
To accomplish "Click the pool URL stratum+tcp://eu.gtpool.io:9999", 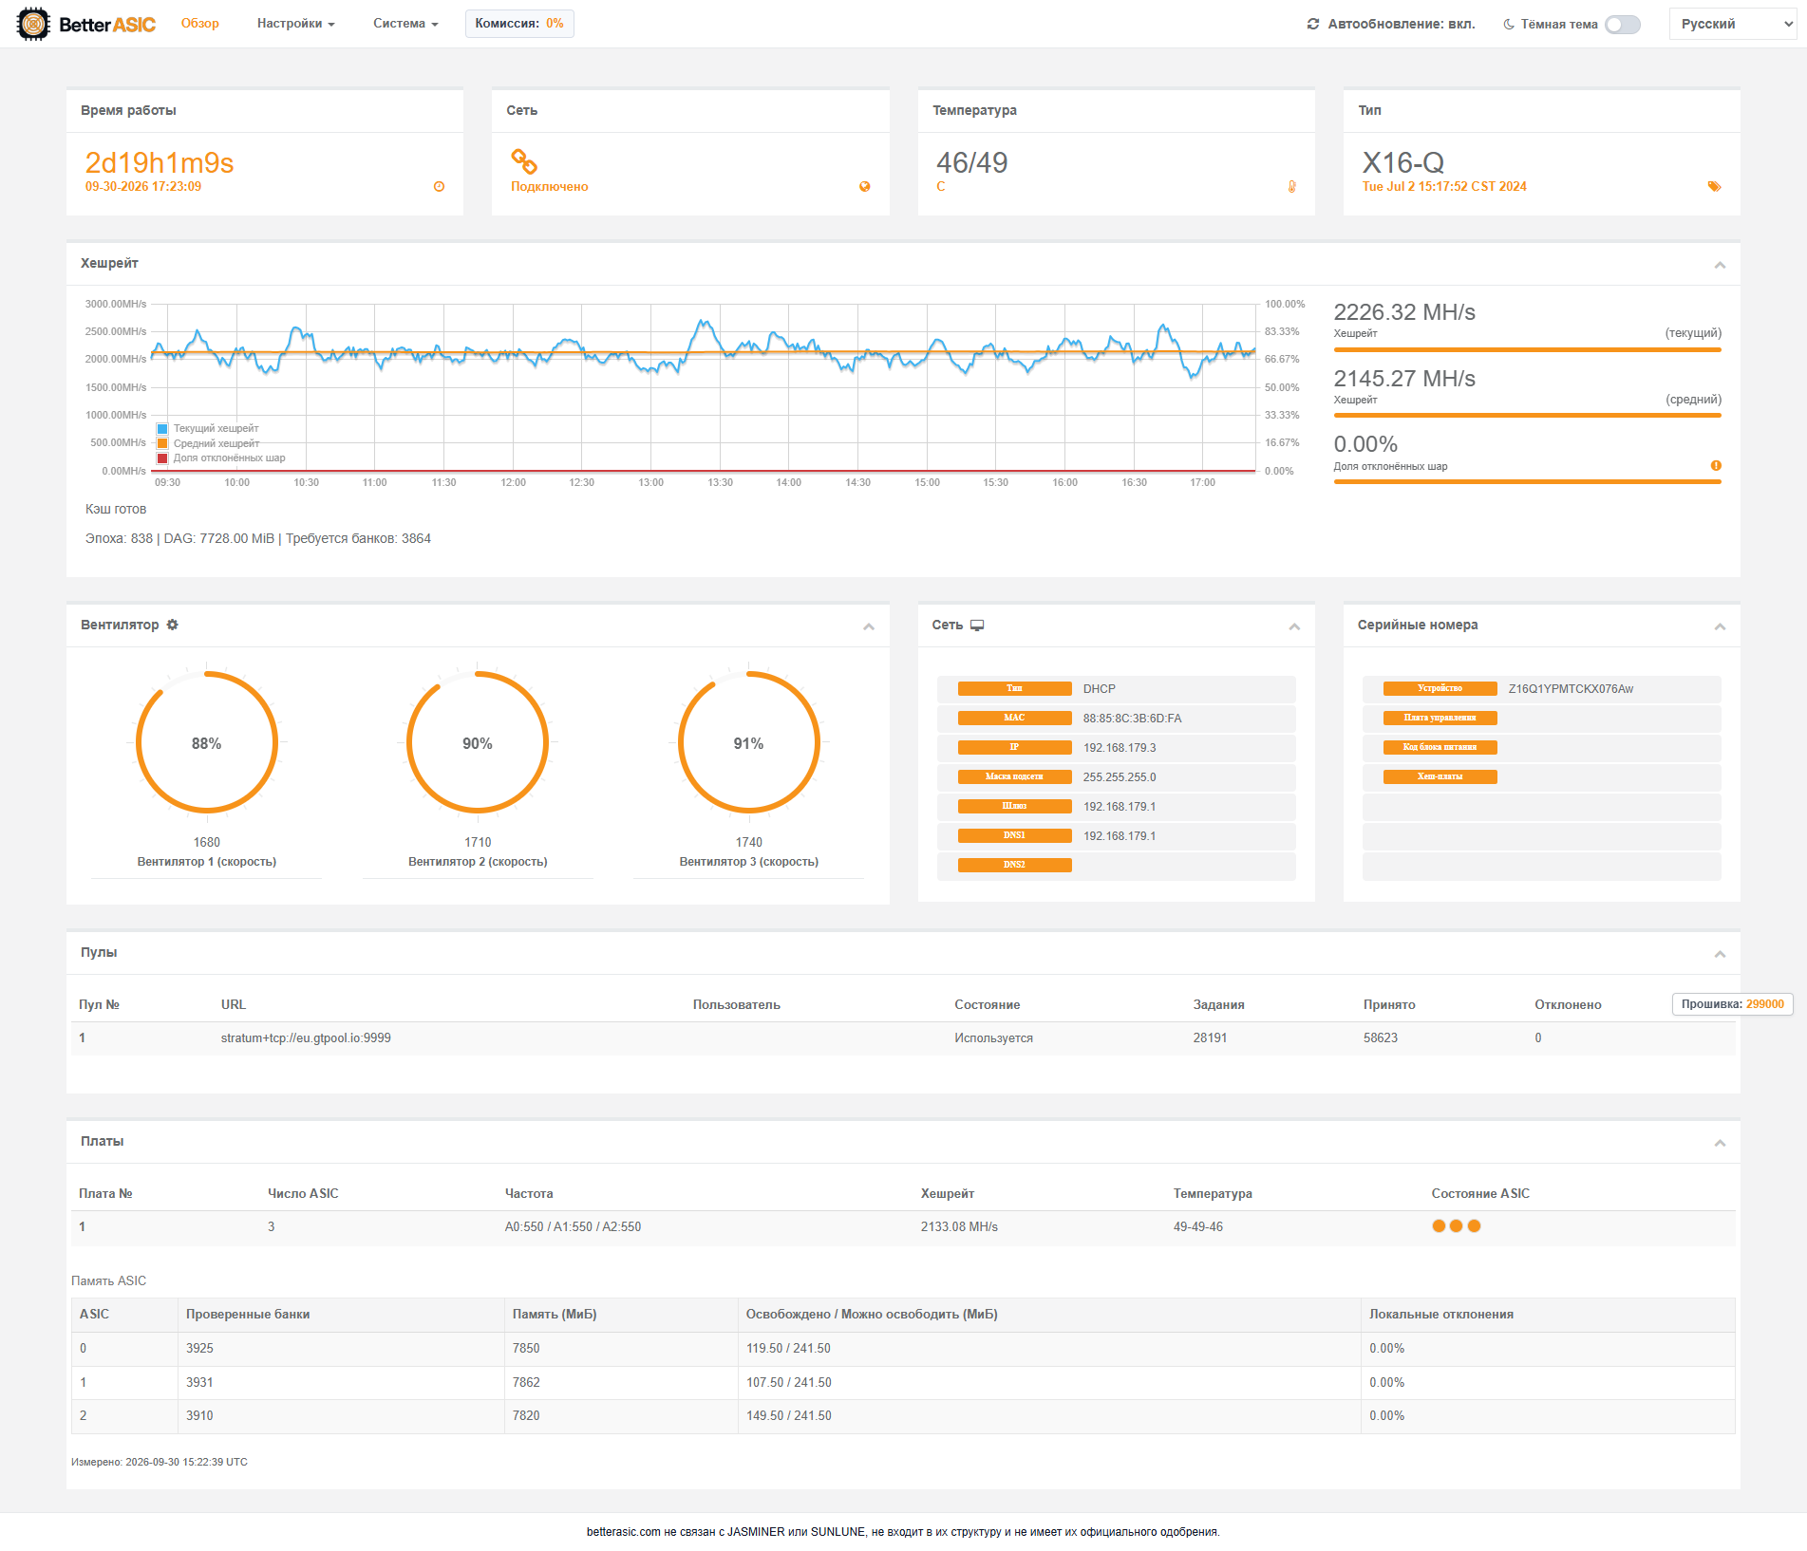I will pos(306,1038).
